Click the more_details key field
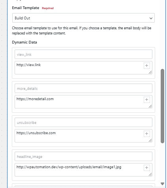The height and width of the screenshot is (188, 167). click(83, 88)
